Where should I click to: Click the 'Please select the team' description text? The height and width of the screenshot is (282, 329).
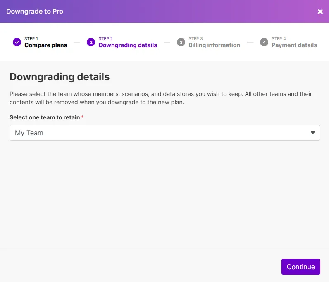161,98
